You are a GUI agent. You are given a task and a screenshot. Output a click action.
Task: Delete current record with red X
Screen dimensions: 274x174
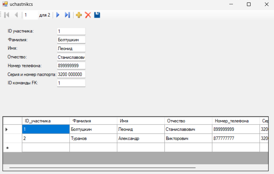[x=88, y=15]
